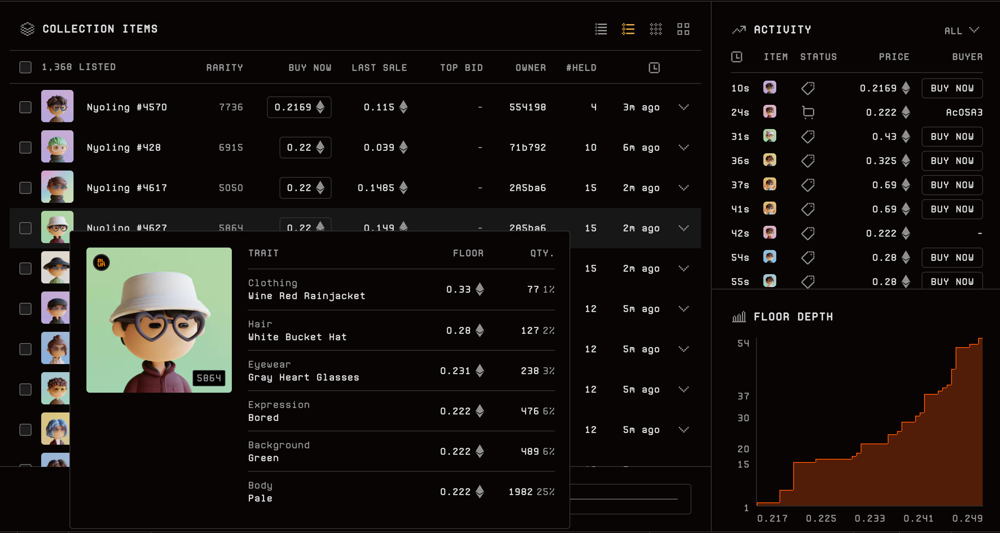
Task: Expand row details for Nyoling #4570
Action: point(683,107)
